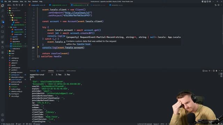
Task: Open the Remote Explorer view
Action: (x=2, y=32)
